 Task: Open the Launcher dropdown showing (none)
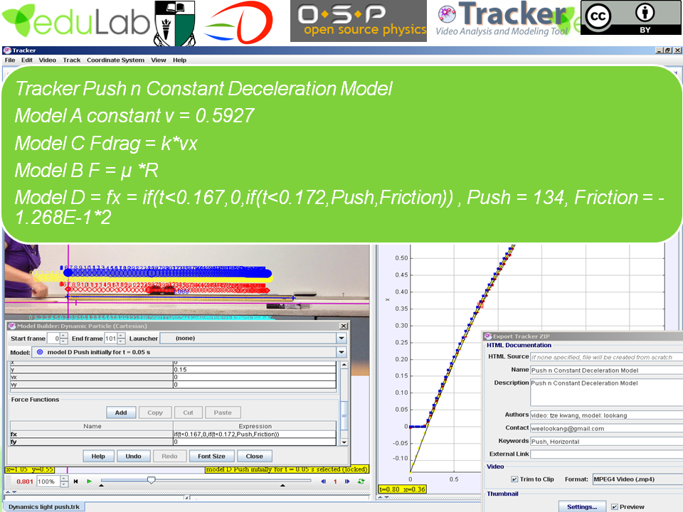[x=253, y=338]
